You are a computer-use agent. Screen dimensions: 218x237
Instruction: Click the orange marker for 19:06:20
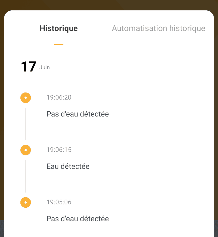26,98
